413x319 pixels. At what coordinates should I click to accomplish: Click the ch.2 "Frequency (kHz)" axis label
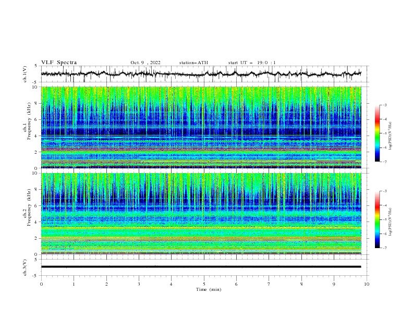(29, 207)
